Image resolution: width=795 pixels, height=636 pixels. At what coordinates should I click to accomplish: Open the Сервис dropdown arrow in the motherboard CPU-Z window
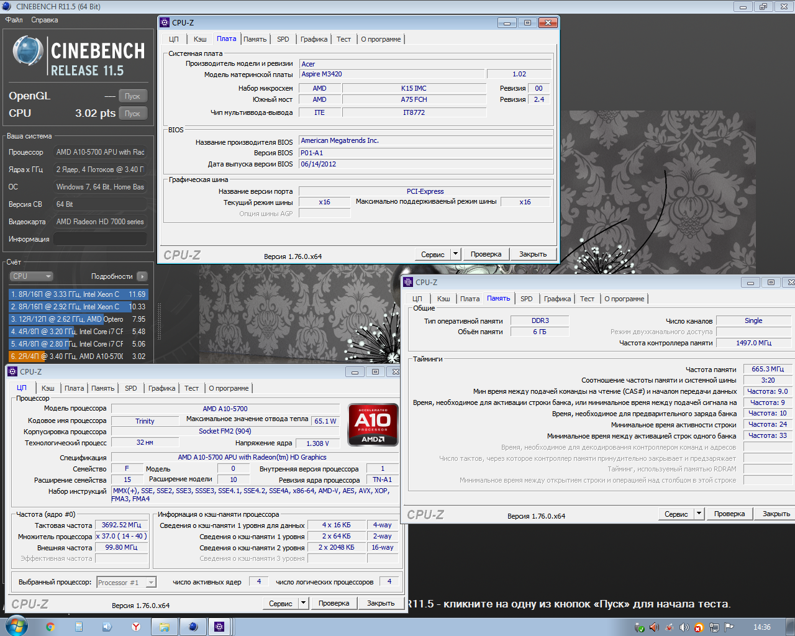[455, 254]
